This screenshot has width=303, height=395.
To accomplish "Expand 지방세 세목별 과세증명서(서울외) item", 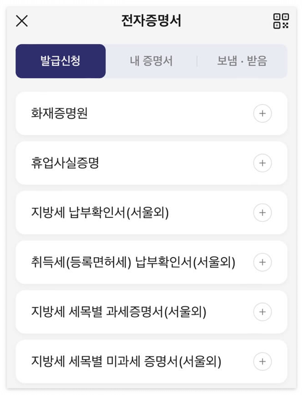I will point(263,312).
